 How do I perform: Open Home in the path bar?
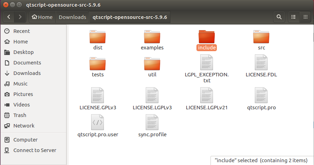pyautogui.click(x=42, y=17)
